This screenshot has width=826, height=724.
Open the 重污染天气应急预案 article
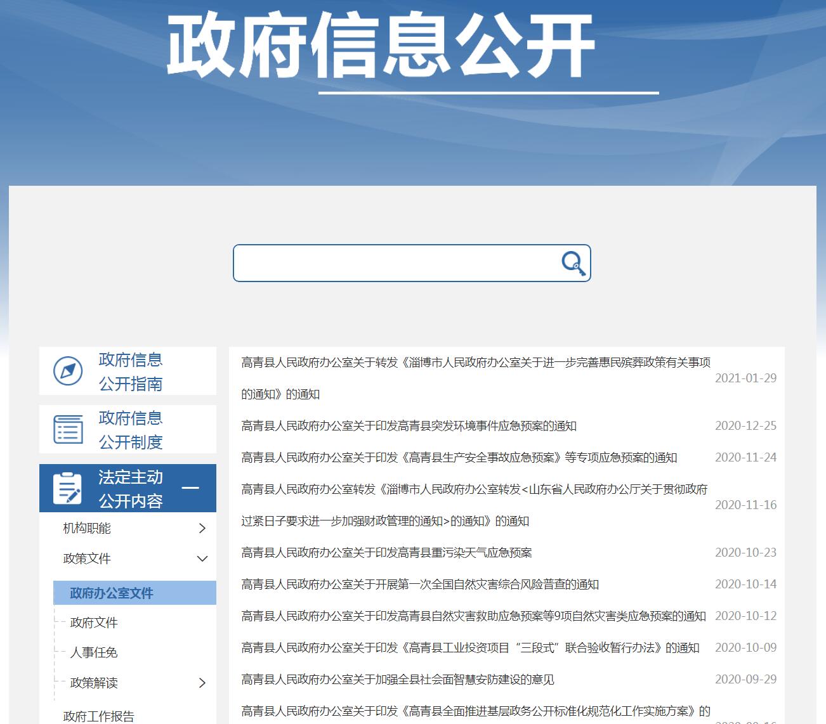(386, 553)
